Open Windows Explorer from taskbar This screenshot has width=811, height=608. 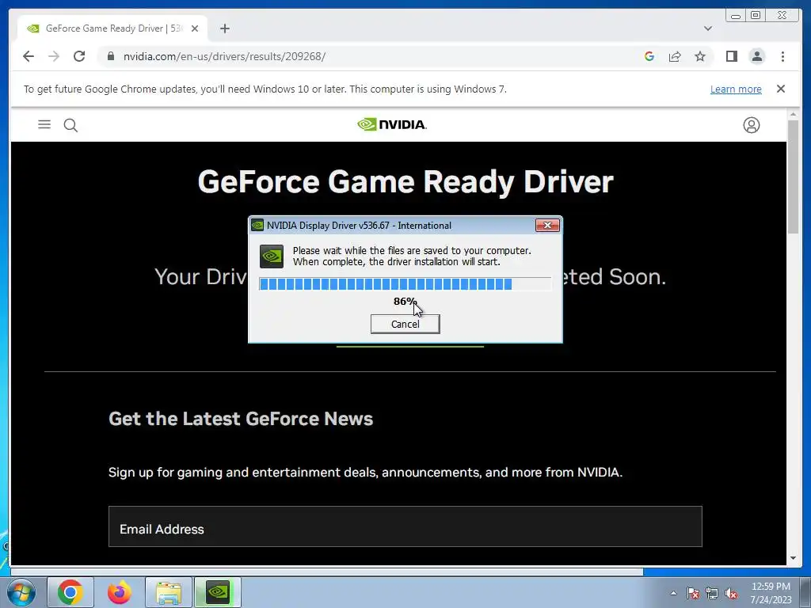point(169,592)
